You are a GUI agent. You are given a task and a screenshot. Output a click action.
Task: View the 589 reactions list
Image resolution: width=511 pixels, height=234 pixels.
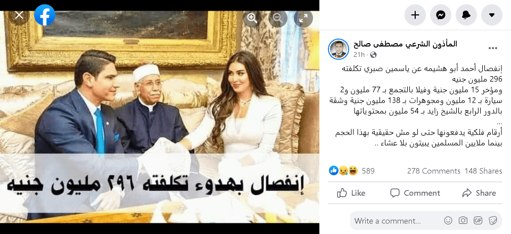pos(352,171)
